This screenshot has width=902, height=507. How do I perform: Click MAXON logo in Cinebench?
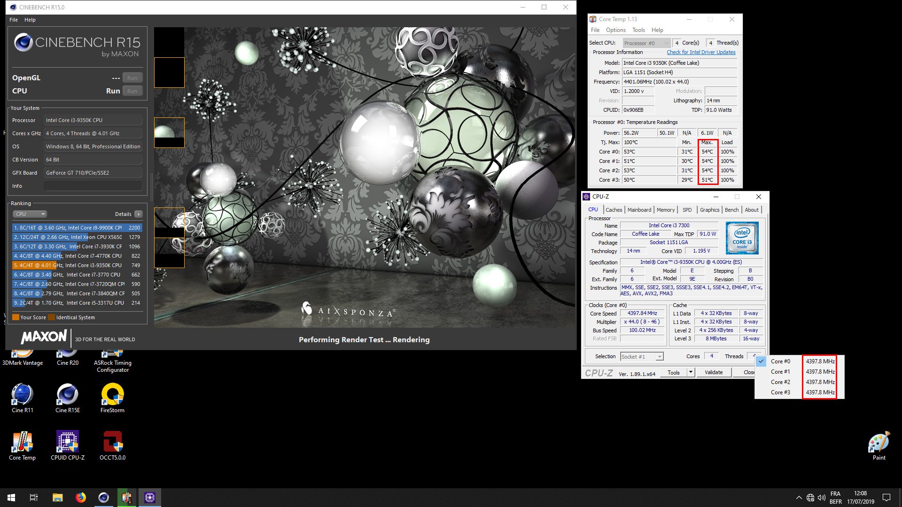click(44, 337)
